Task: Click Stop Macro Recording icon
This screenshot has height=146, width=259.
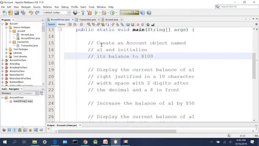Action: (x=142, y=24)
